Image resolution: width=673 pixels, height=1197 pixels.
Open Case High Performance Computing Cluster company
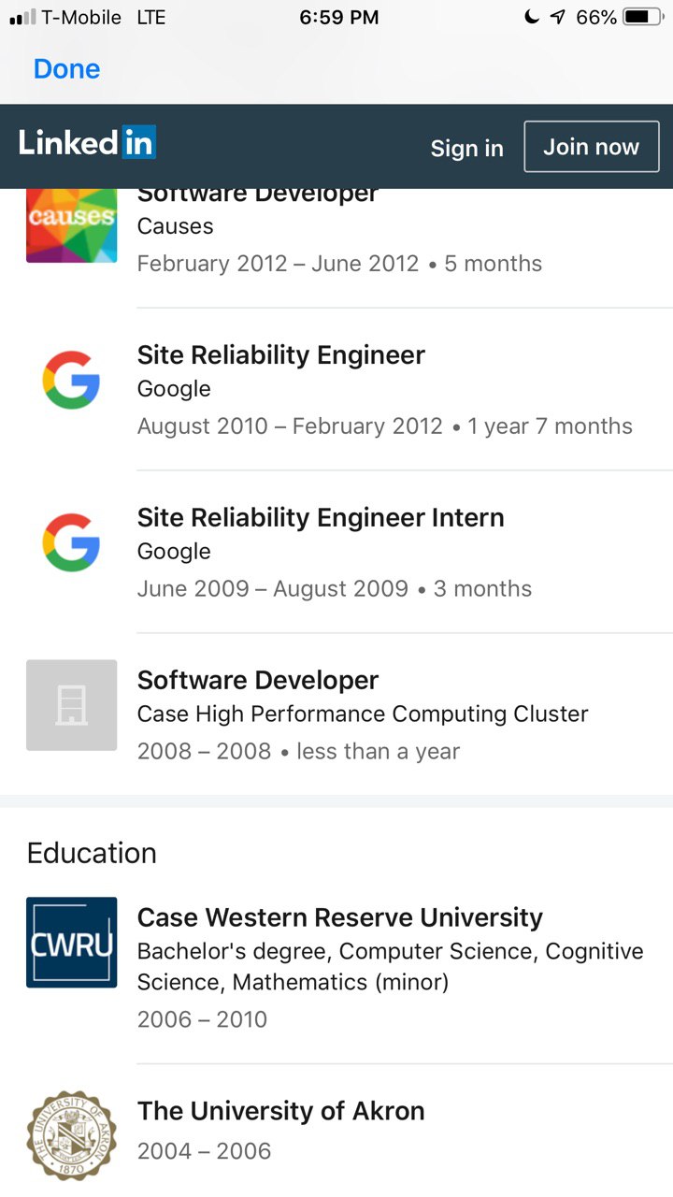363,714
